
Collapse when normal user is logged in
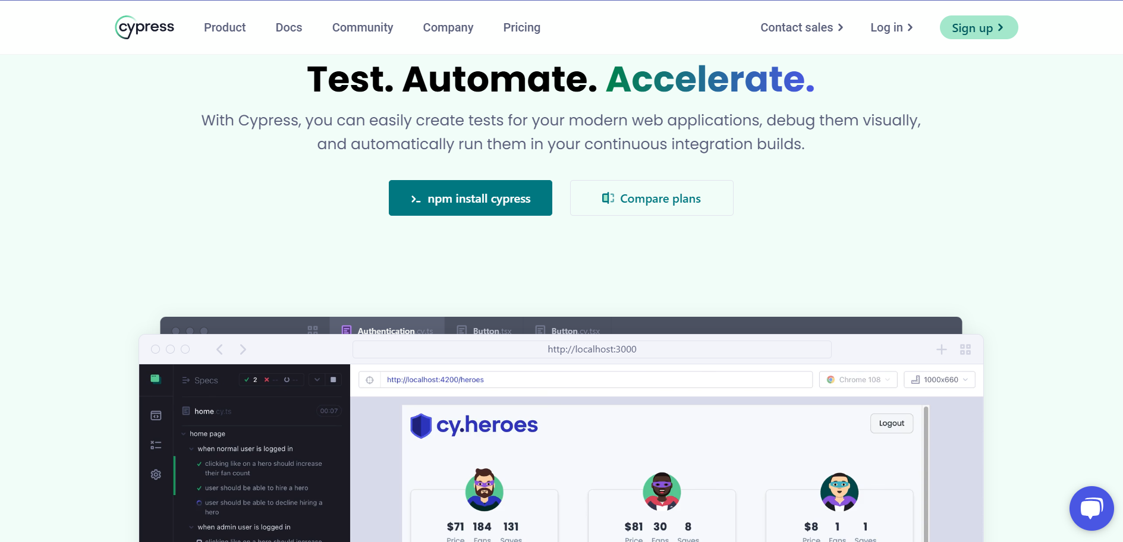pos(191,449)
